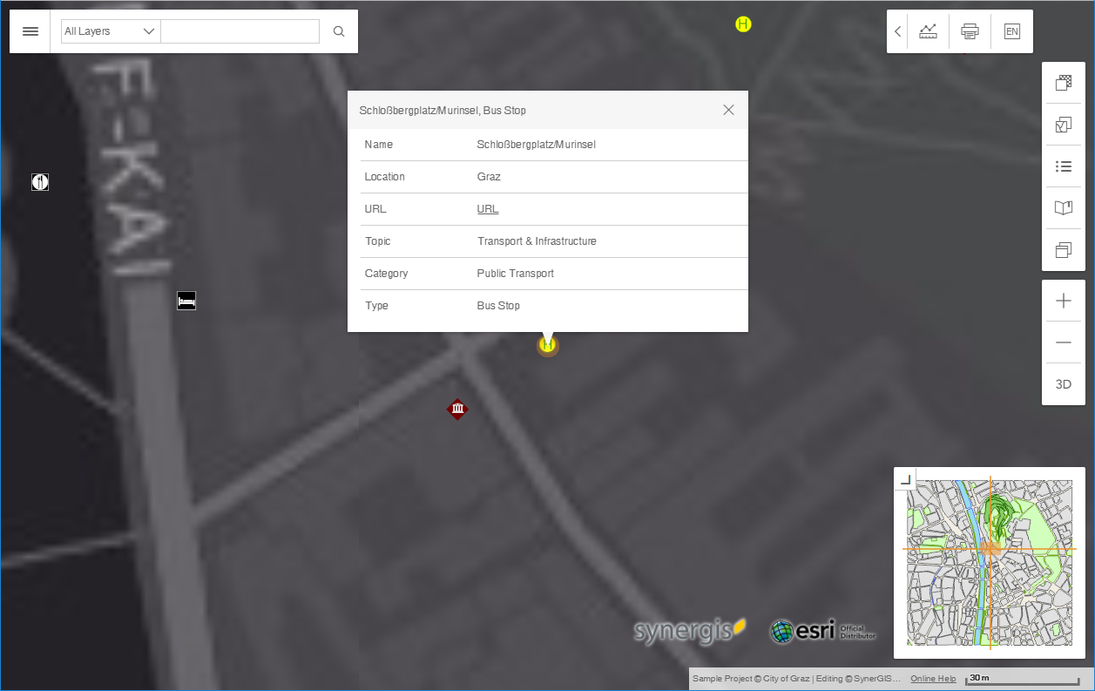The height and width of the screenshot is (691, 1095).
Task: Open the Online Help link
Action: (932, 678)
